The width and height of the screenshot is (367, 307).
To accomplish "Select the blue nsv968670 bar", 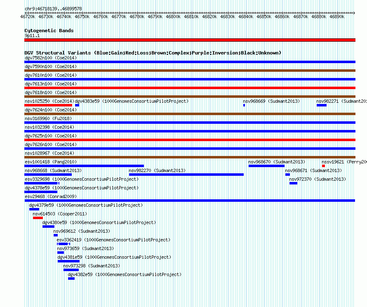I will pyautogui.click(x=266, y=166).
